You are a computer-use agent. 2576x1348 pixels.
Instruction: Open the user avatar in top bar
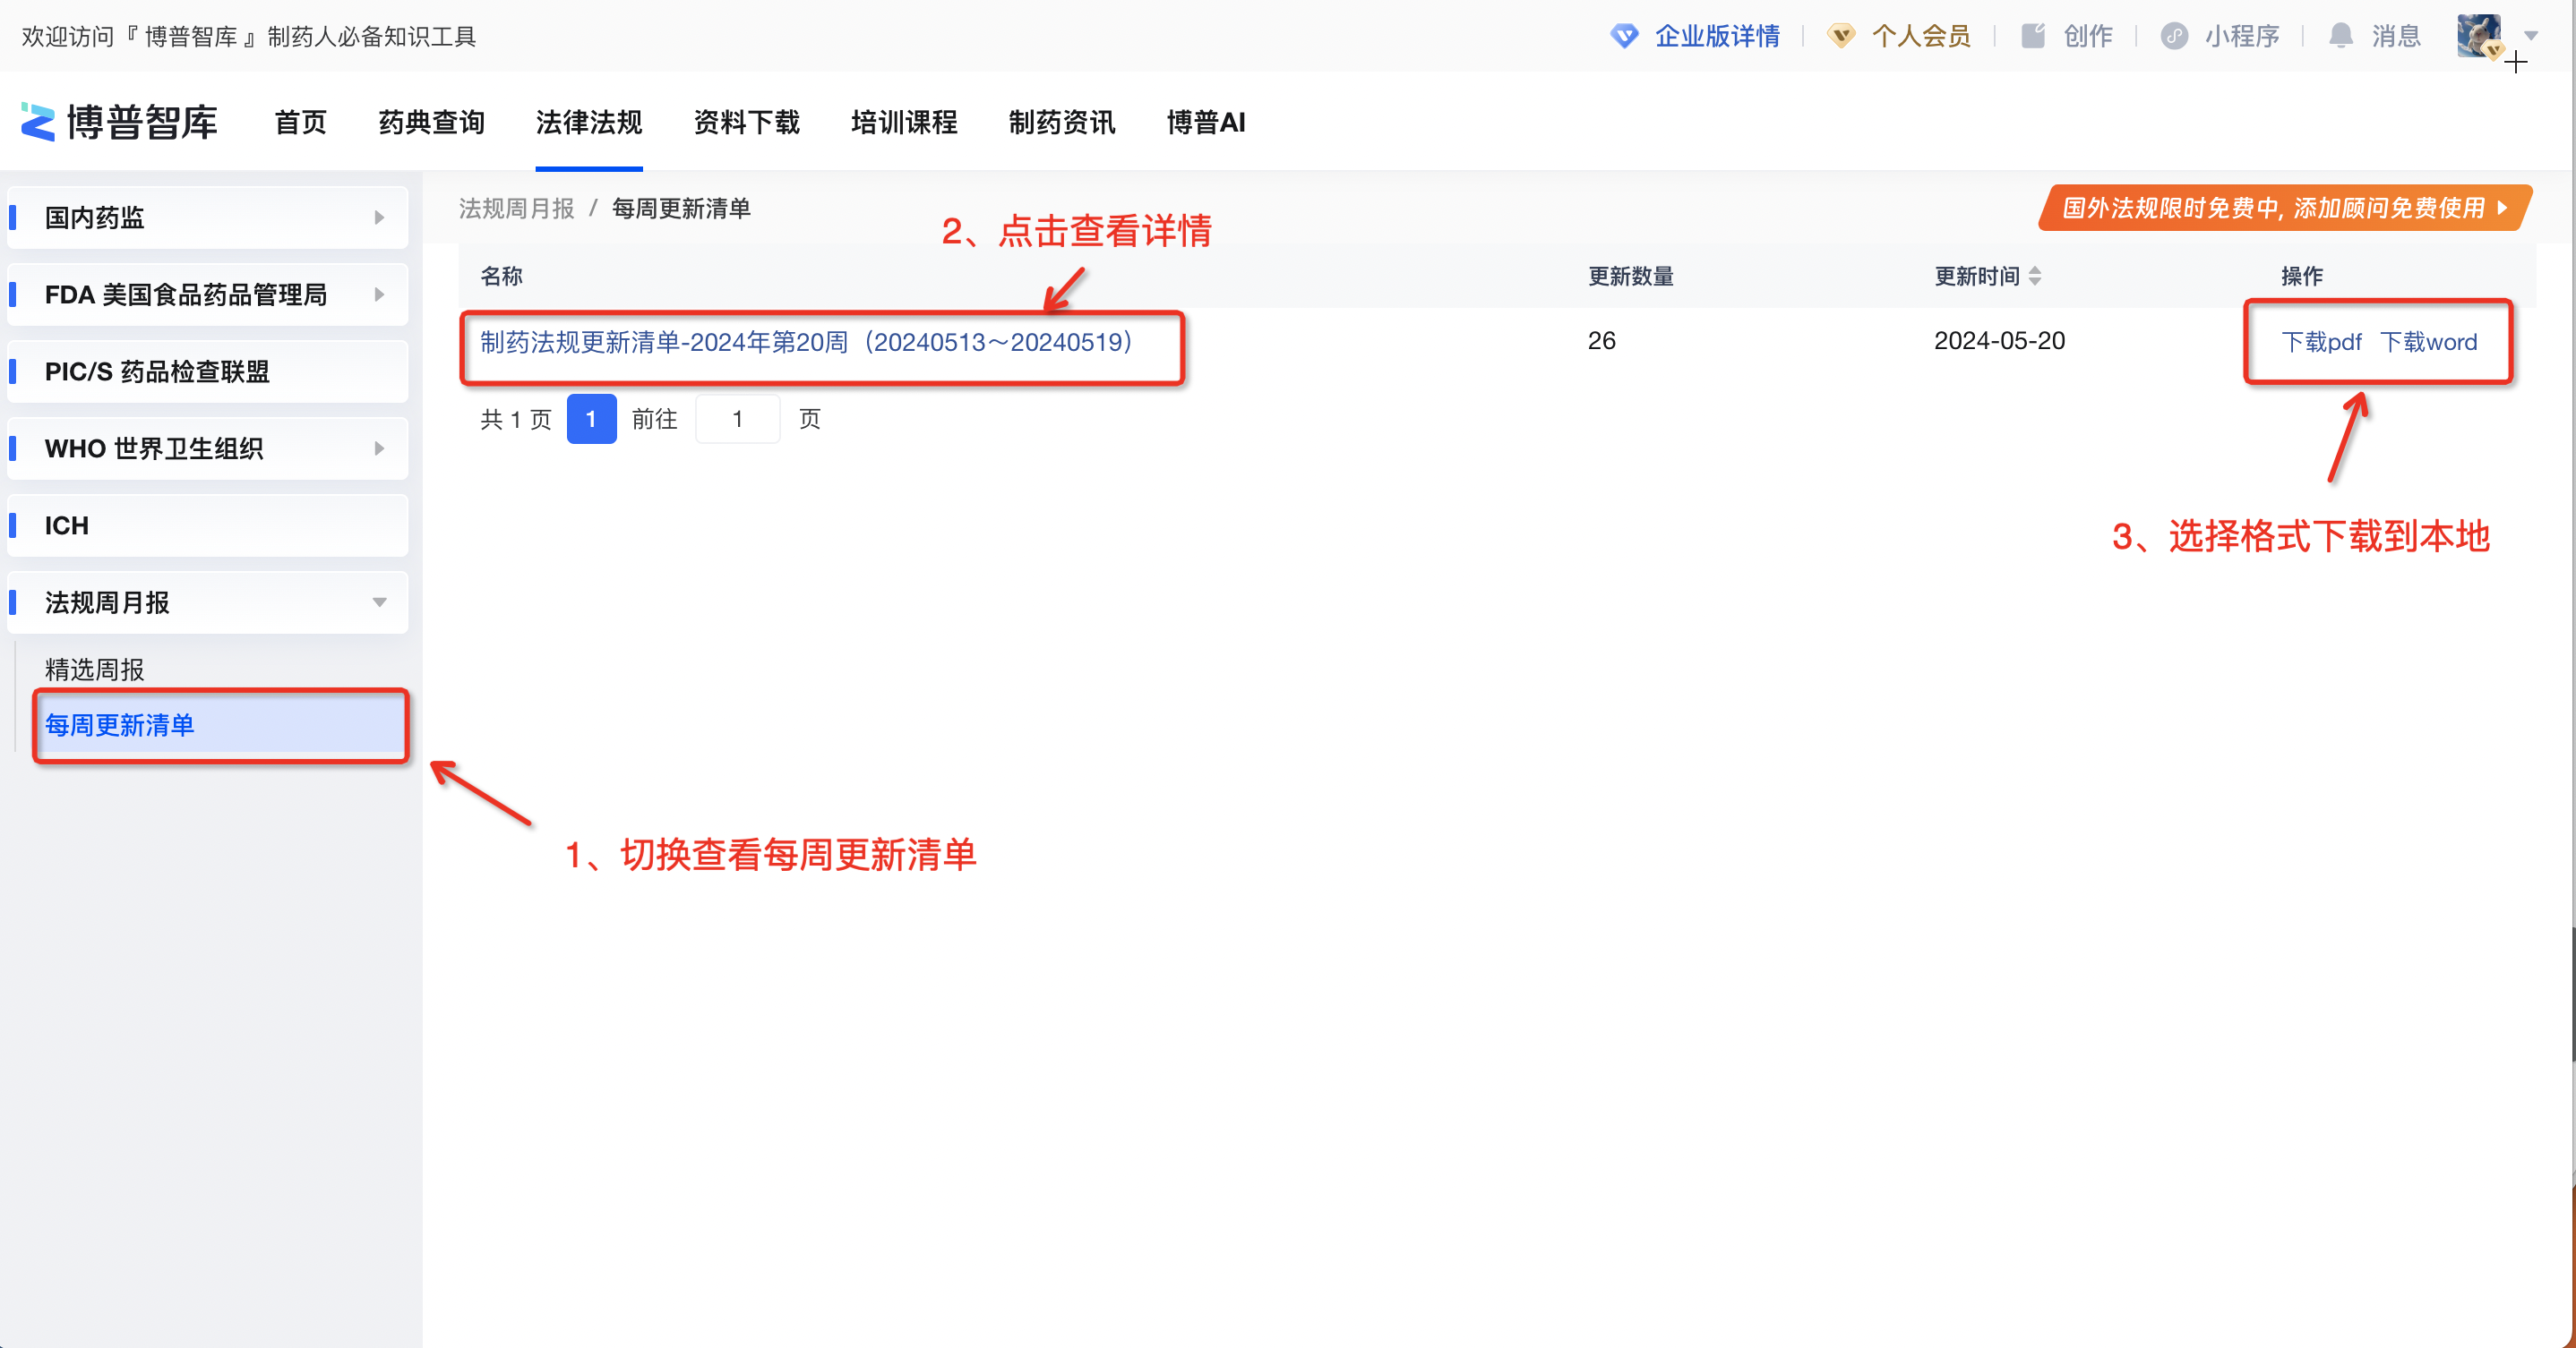2479,36
